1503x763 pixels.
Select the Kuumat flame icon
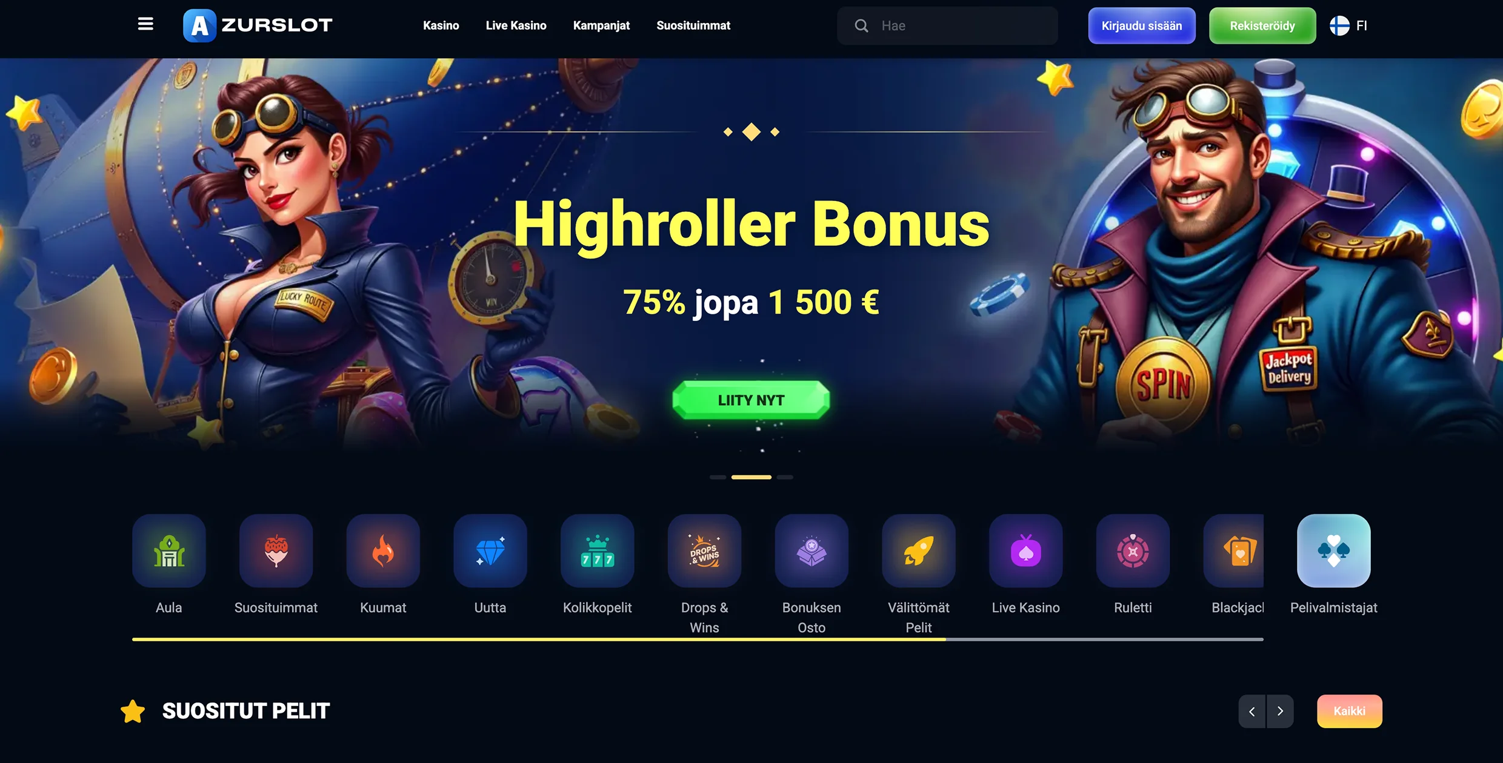383,550
